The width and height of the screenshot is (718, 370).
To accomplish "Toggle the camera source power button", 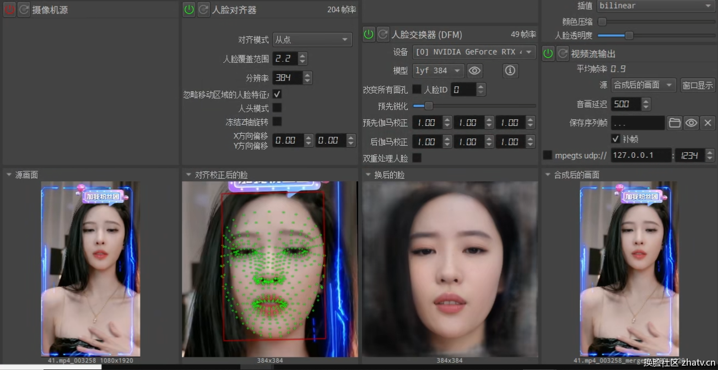I will (9, 10).
